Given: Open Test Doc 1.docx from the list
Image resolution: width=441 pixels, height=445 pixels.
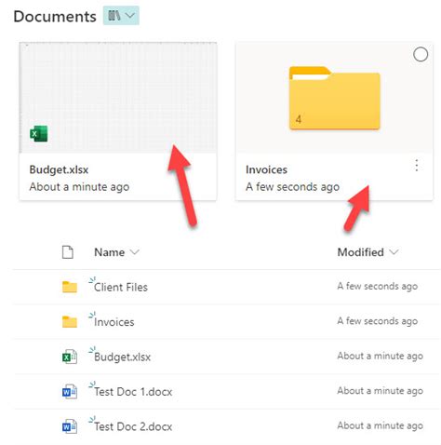Looking at the screenshot, I should 133,392.
